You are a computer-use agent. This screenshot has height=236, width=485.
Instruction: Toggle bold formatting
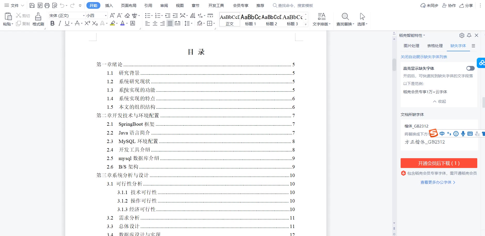point(52,23)
